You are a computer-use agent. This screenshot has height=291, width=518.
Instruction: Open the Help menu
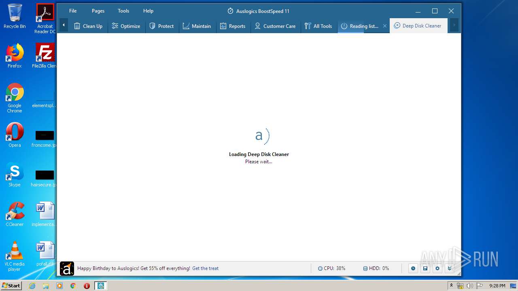pyautogui.click(x=148, y=11)
